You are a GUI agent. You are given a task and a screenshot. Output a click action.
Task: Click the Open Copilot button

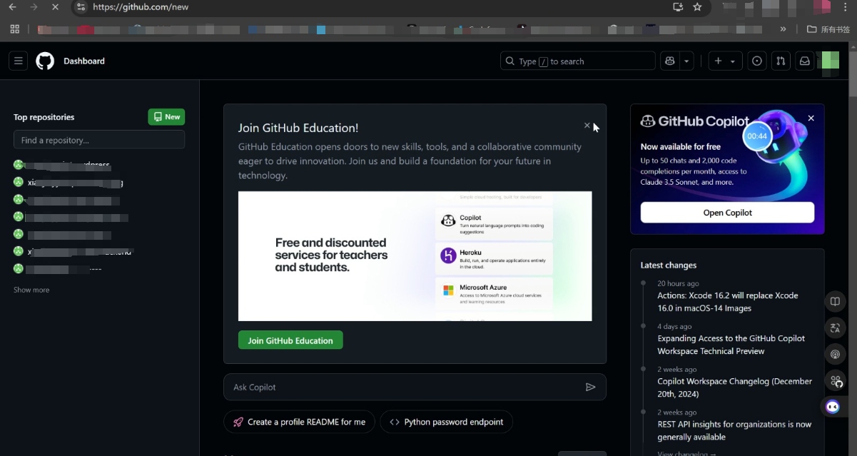tap(727, 213)
